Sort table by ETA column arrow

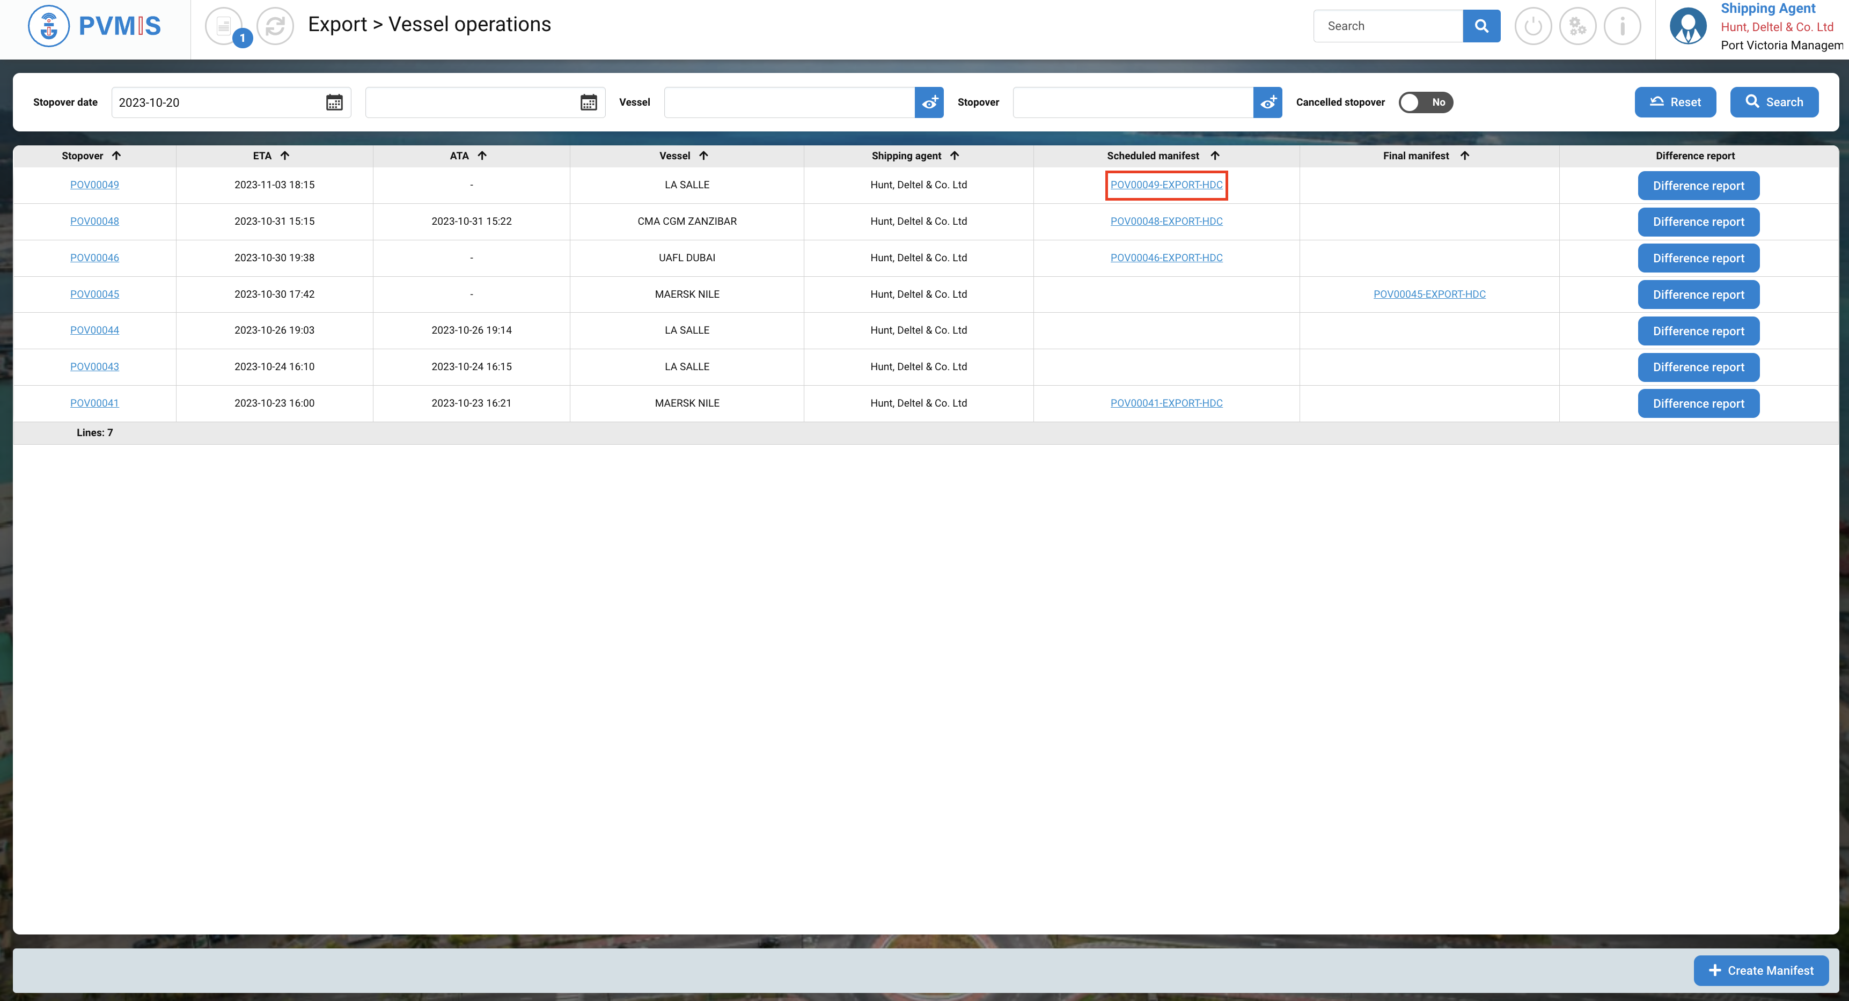click(285, 156)
